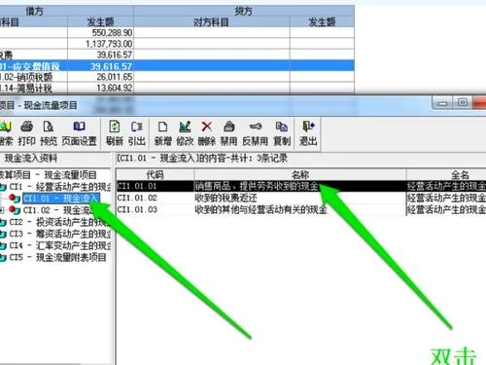486x365 pixels.
Task: Click amount cell 550,288.90 in background table
Action: (x=100, y=32)
